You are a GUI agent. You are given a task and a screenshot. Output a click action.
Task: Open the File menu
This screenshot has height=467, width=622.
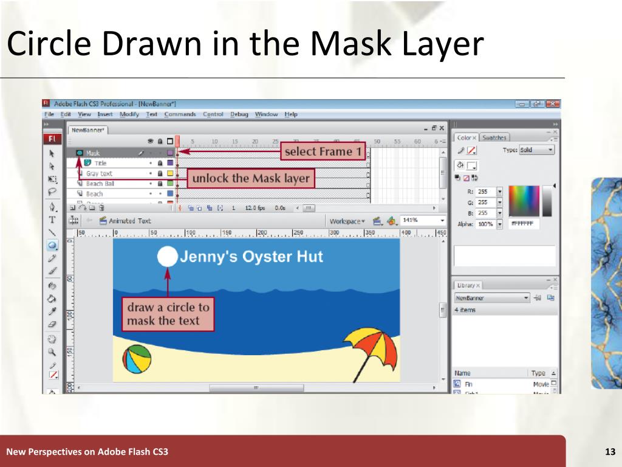click(x=49, y=114)
